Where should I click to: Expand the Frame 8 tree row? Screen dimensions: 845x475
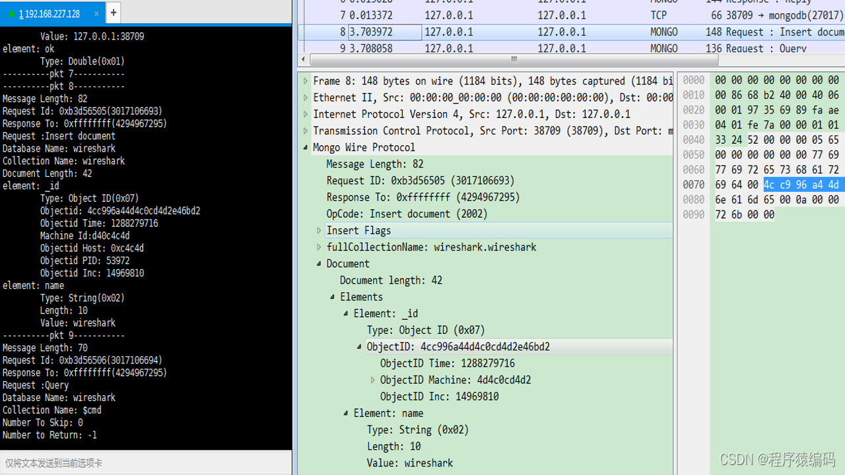pyautogui.click(x=306, y=80)
